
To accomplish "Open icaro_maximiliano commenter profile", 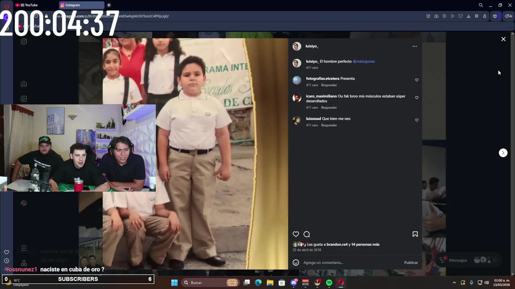I will [x=321, y=96].
